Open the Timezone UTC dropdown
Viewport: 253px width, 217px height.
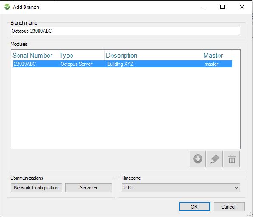pyautogui.click(x=181, y=187)
